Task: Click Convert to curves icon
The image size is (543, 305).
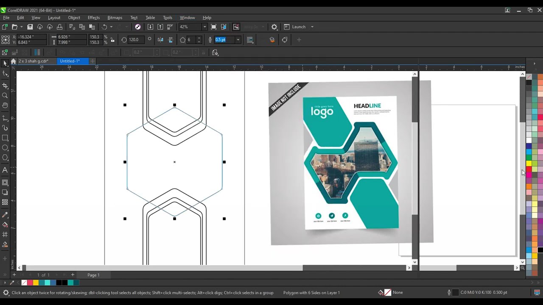Action: (x=285, y=40)
